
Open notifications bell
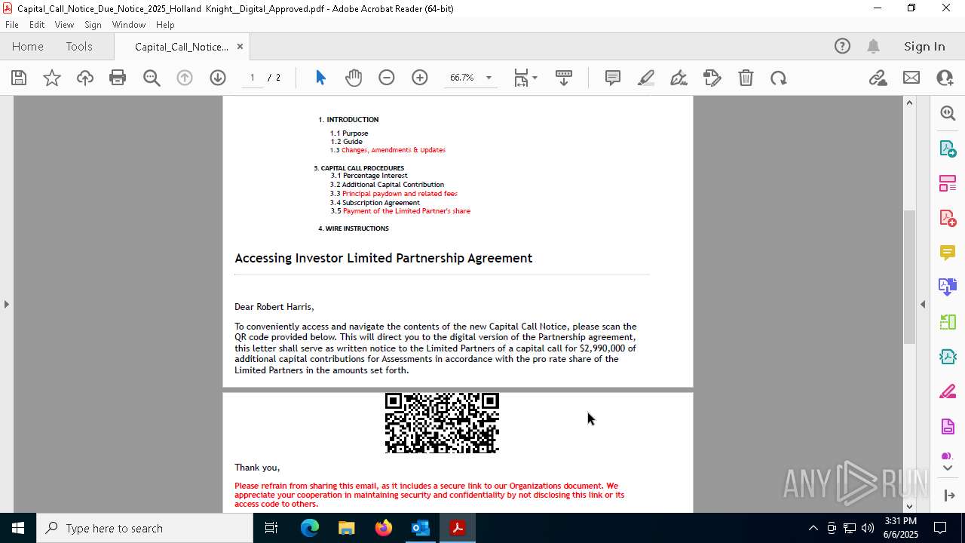[x=874, y=47]
